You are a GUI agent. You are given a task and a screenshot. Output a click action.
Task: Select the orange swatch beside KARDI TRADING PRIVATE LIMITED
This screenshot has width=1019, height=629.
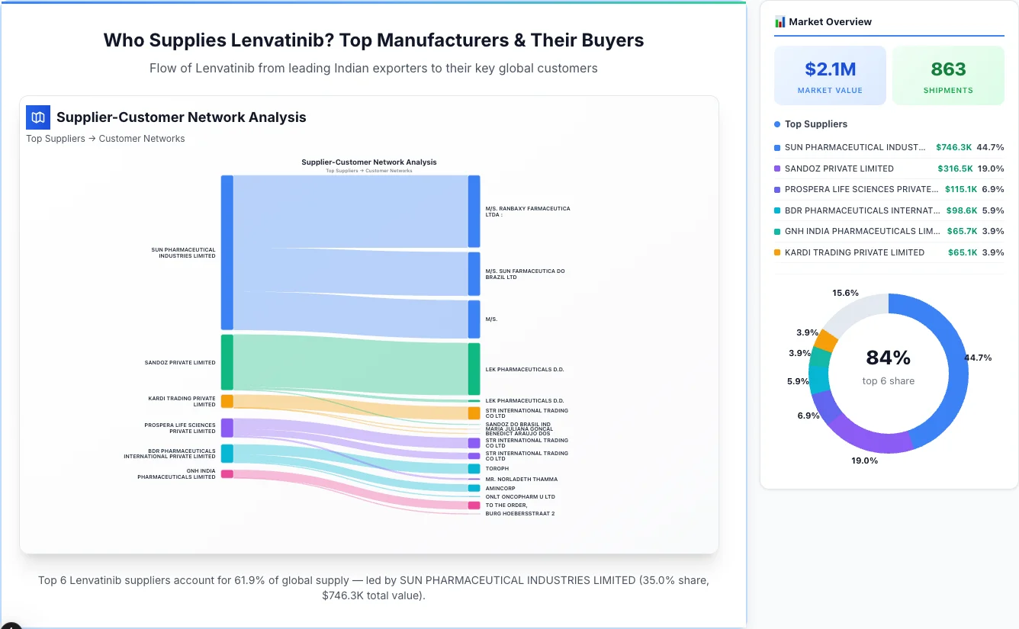click(x=777, y=252)
